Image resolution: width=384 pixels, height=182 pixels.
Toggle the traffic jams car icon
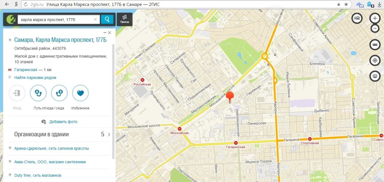click(x=357, y=19)
